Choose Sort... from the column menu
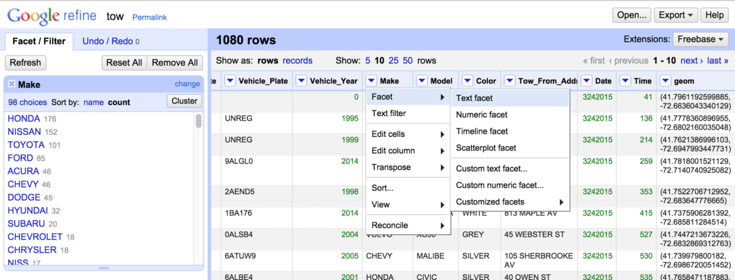 point(408,188)
